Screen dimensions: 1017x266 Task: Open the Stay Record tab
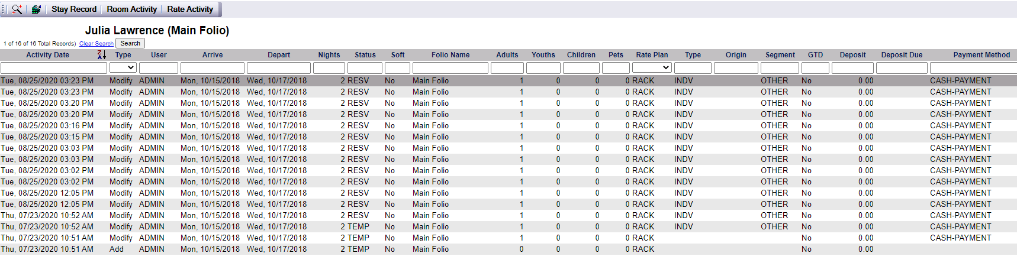click(x=74, y=9)
